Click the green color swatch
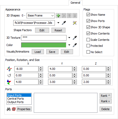Viewport: 118px width, 119px height. [44, 45]
